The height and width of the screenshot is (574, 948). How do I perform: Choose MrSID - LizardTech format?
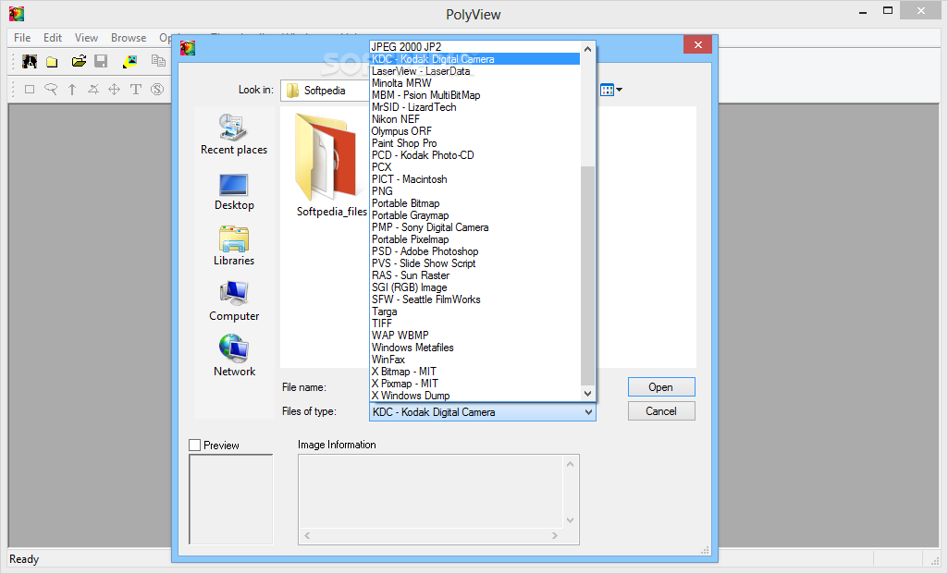pos(474,107)
